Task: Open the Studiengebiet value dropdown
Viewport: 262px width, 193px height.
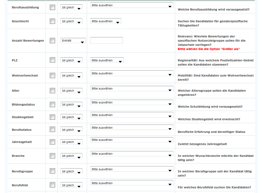Action: [132, 115]
